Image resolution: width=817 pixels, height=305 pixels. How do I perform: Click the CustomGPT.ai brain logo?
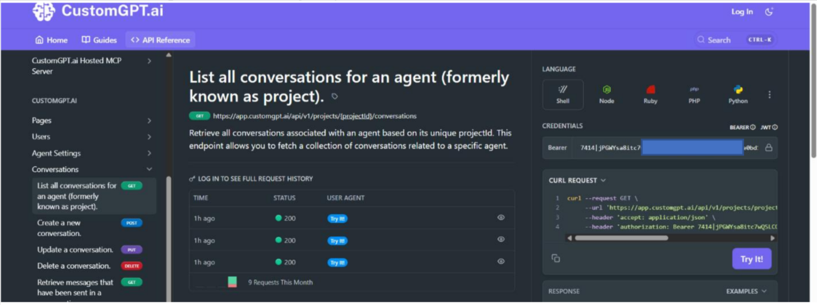point(44,11)
